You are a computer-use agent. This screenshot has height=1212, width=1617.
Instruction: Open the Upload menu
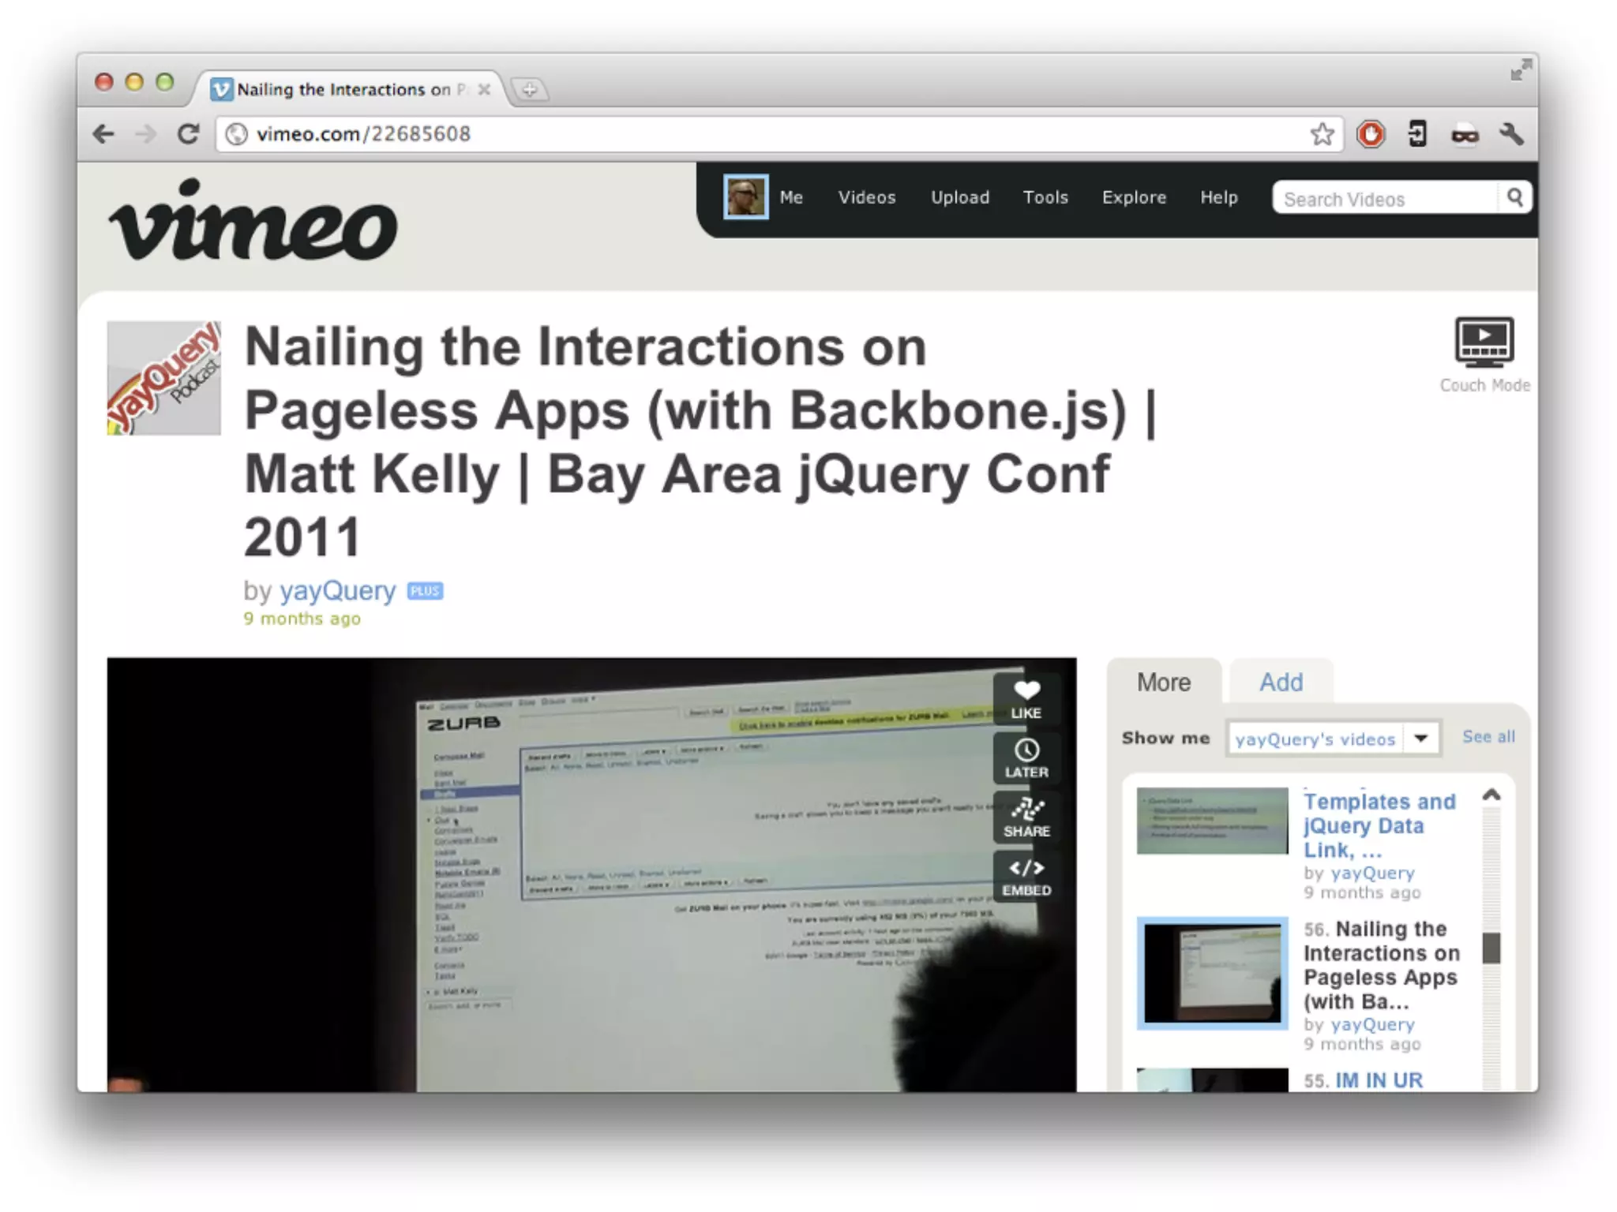pos(960,197)
